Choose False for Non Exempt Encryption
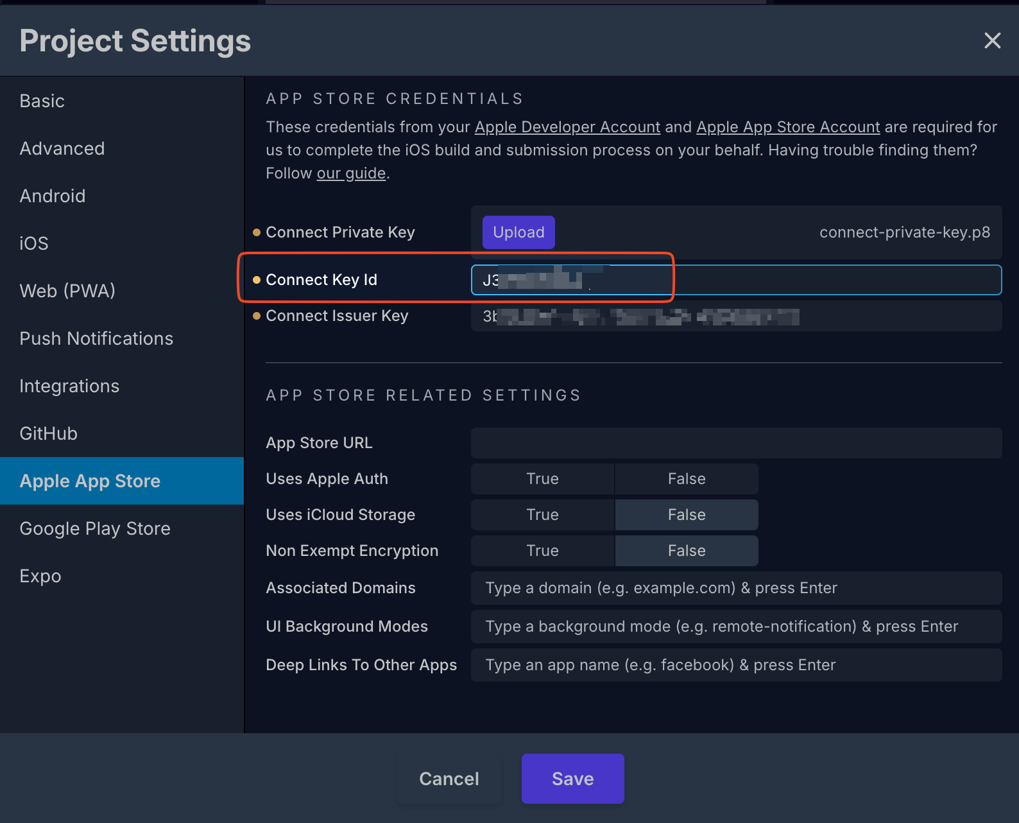The image size is (1019, 823). (x=686, y=551)
